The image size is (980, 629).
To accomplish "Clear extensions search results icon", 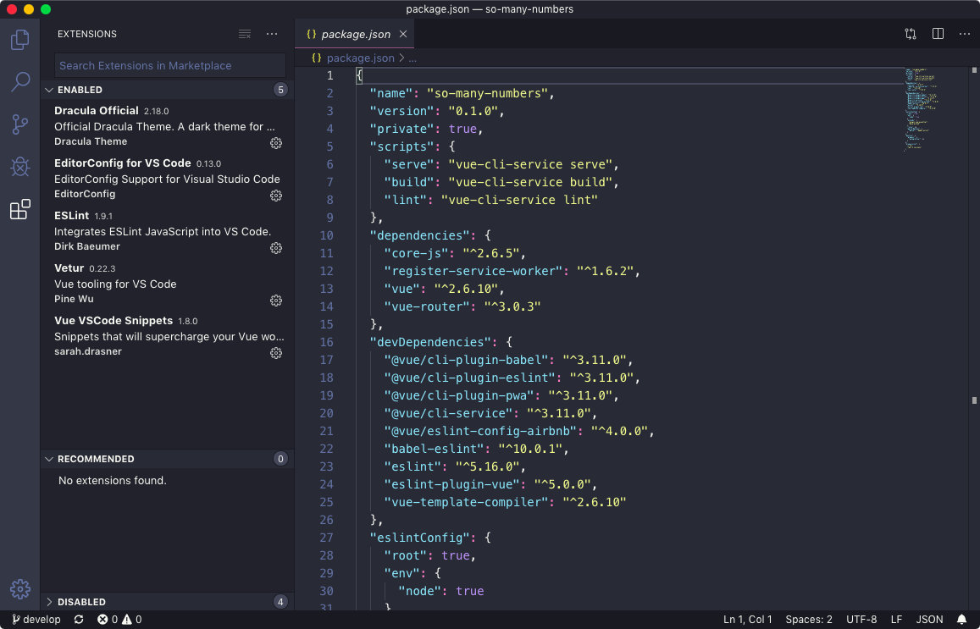I will [x=245, y=34].
